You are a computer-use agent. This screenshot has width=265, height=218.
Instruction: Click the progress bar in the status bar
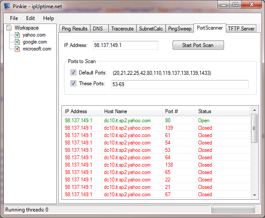(233, 210)
